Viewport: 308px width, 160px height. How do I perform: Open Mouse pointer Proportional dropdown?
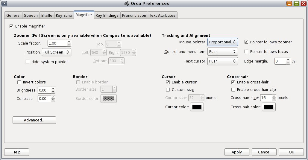click(x=223, y=42)
